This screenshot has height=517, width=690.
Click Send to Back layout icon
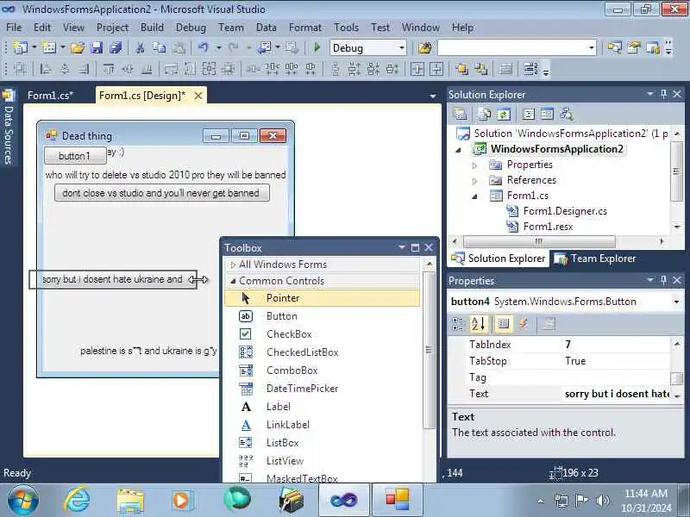[x=481, y=69]
